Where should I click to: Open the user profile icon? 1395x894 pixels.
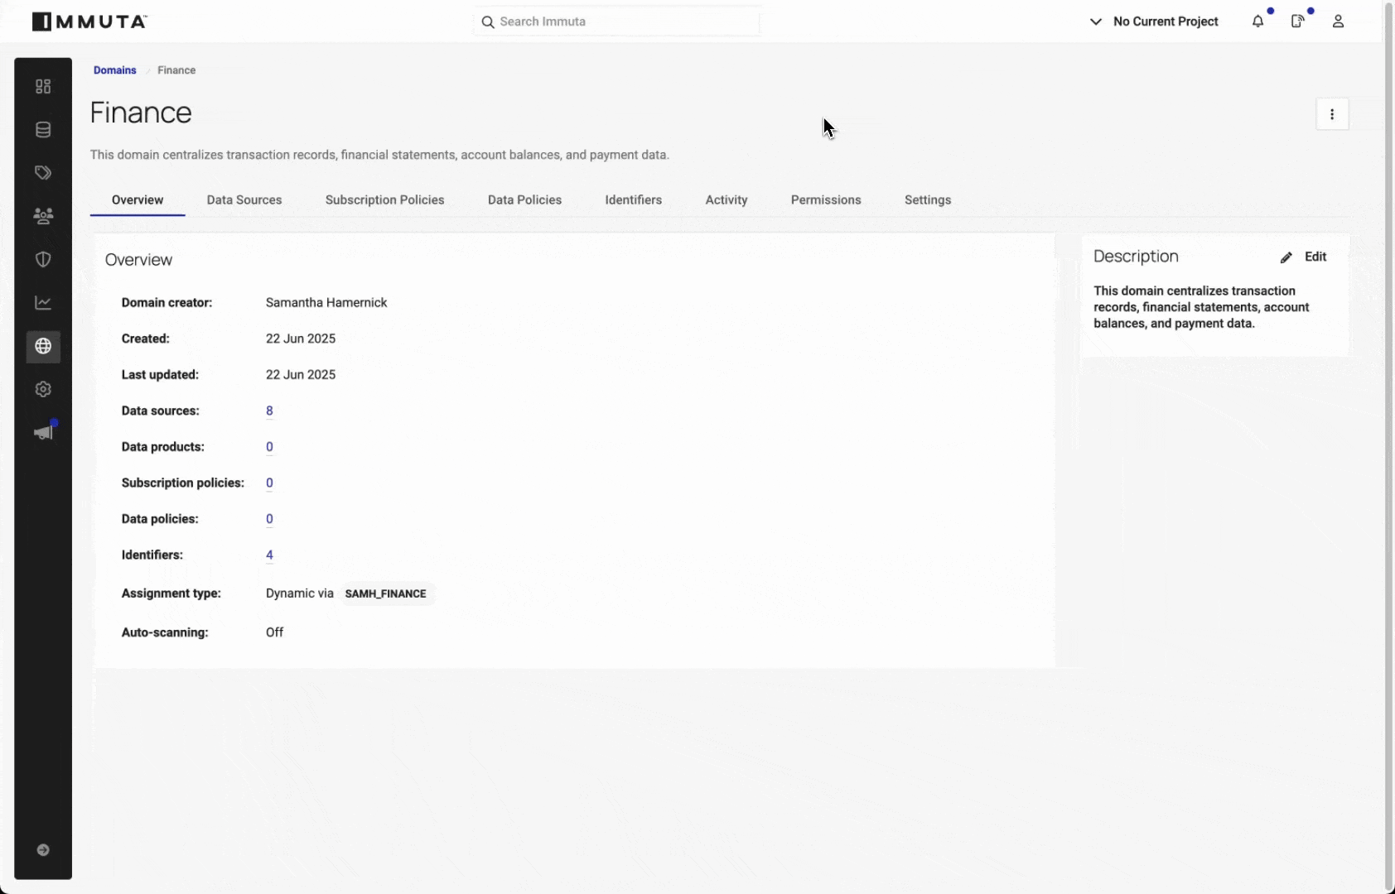(1338, 22)
